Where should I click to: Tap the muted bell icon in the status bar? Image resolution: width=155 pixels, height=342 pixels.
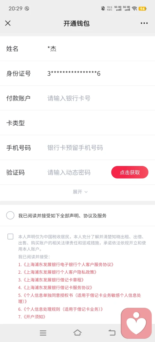tap(103, 8)
